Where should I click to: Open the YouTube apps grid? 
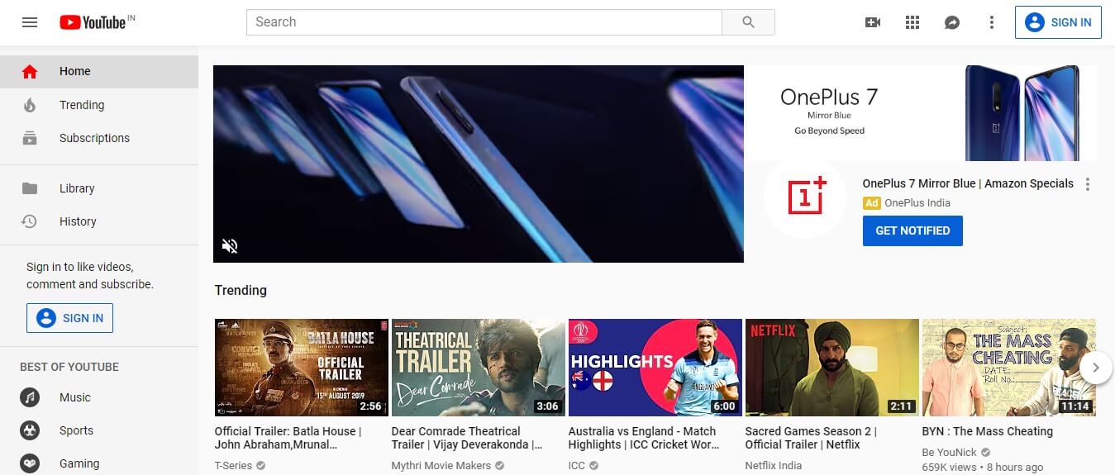(912, 22)
